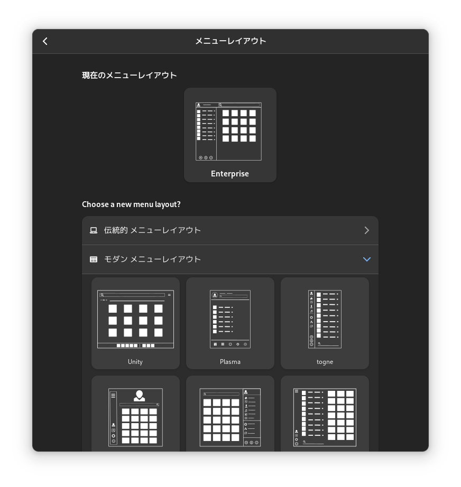The image size is (461, 487).
Task: Click the Unity label text
Action: [x=135, y=362]
